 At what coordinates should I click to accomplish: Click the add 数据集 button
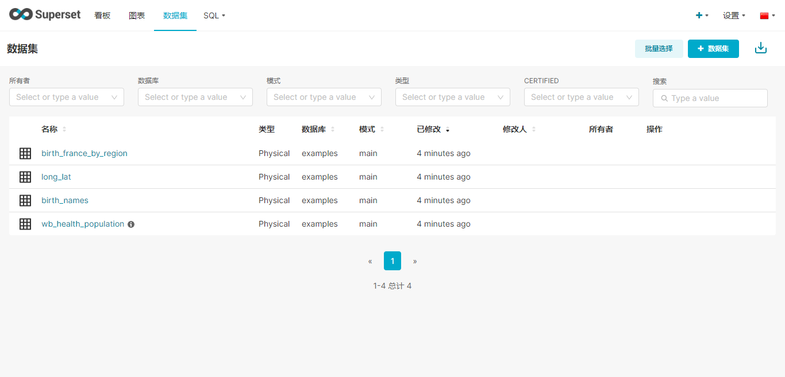click(x=713, y=49)
